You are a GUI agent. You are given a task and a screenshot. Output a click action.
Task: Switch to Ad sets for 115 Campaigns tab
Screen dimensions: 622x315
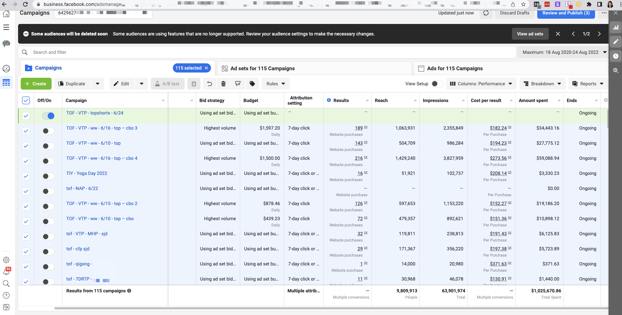[x=314, y=68]
